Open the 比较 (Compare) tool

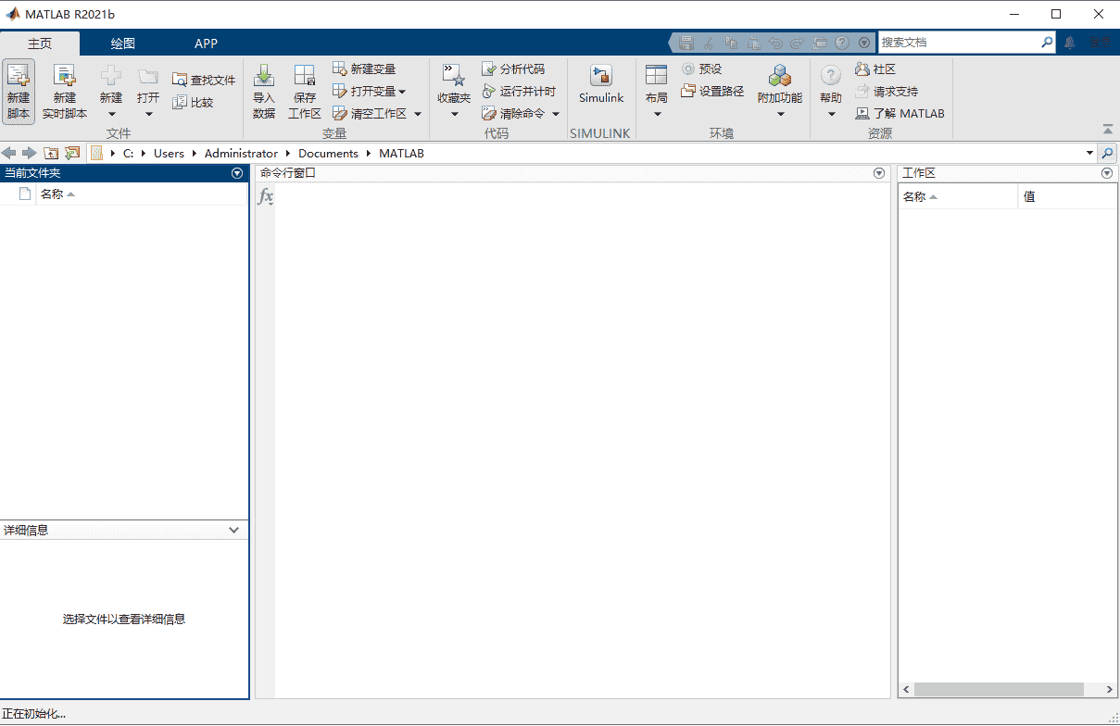196,102
